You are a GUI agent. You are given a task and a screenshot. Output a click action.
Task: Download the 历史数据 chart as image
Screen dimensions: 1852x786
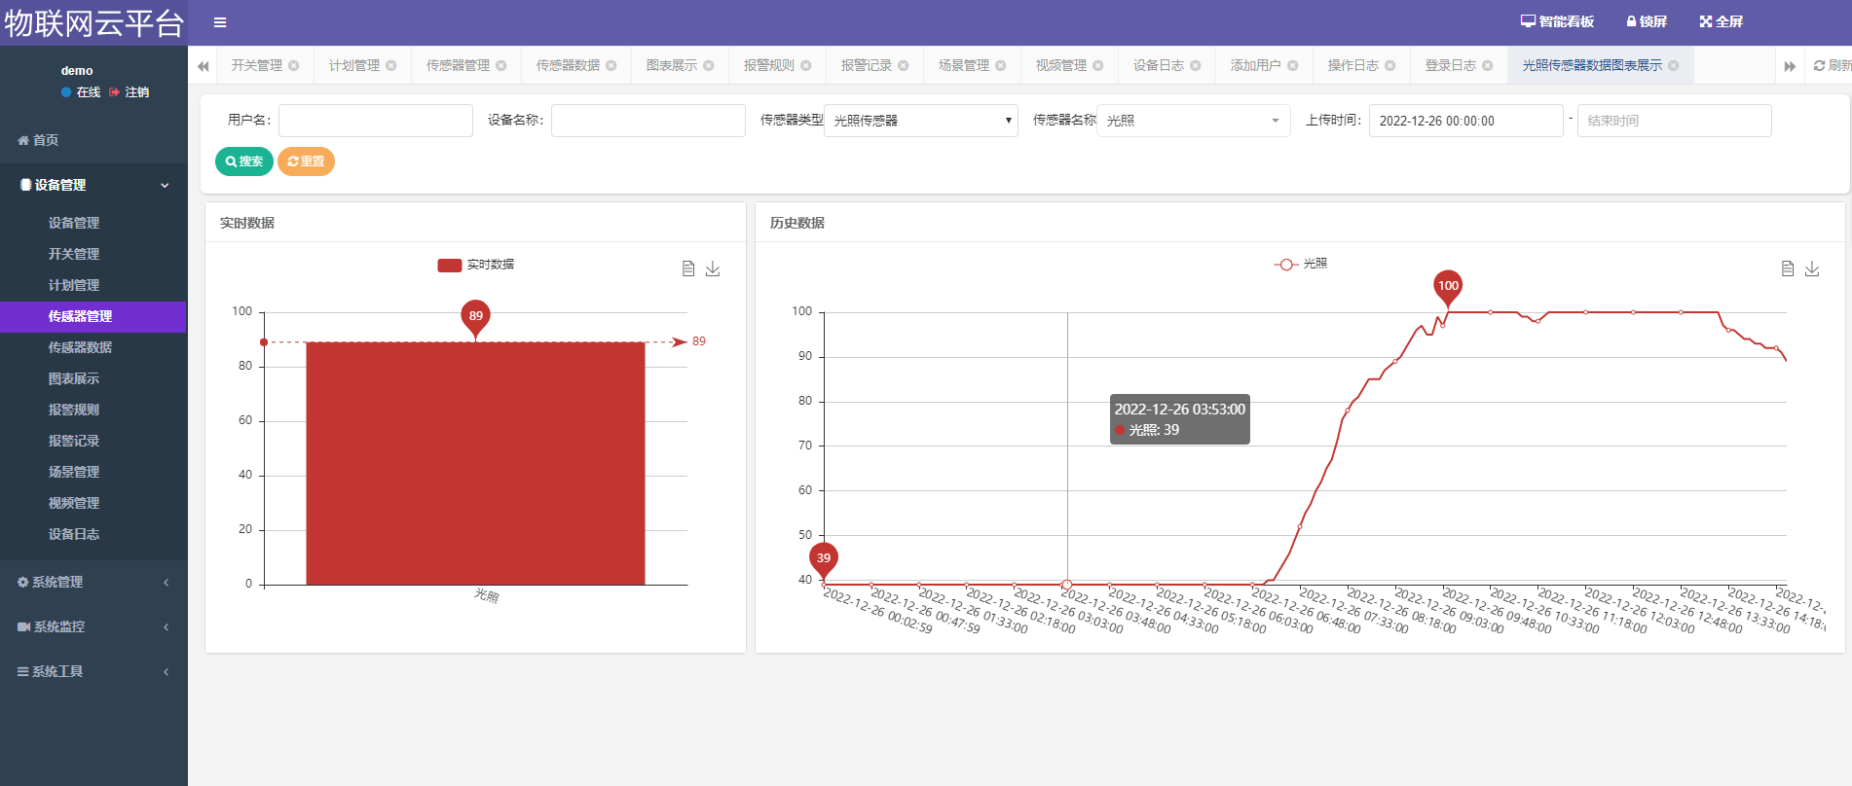pos(1811,268)
